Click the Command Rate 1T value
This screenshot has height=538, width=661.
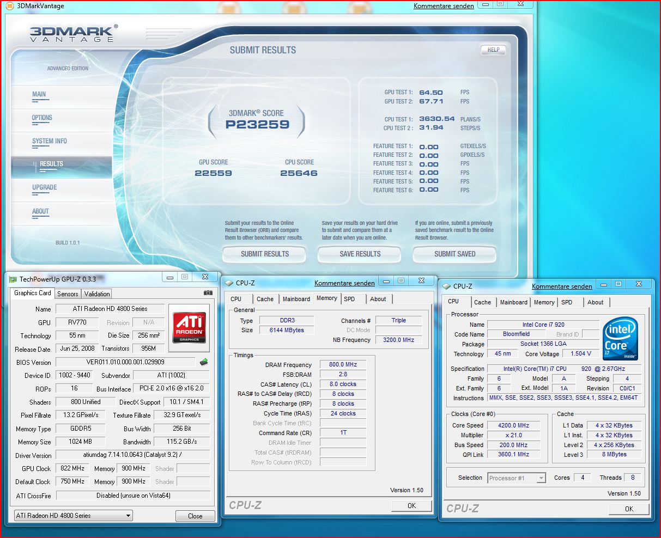point(342,432)
